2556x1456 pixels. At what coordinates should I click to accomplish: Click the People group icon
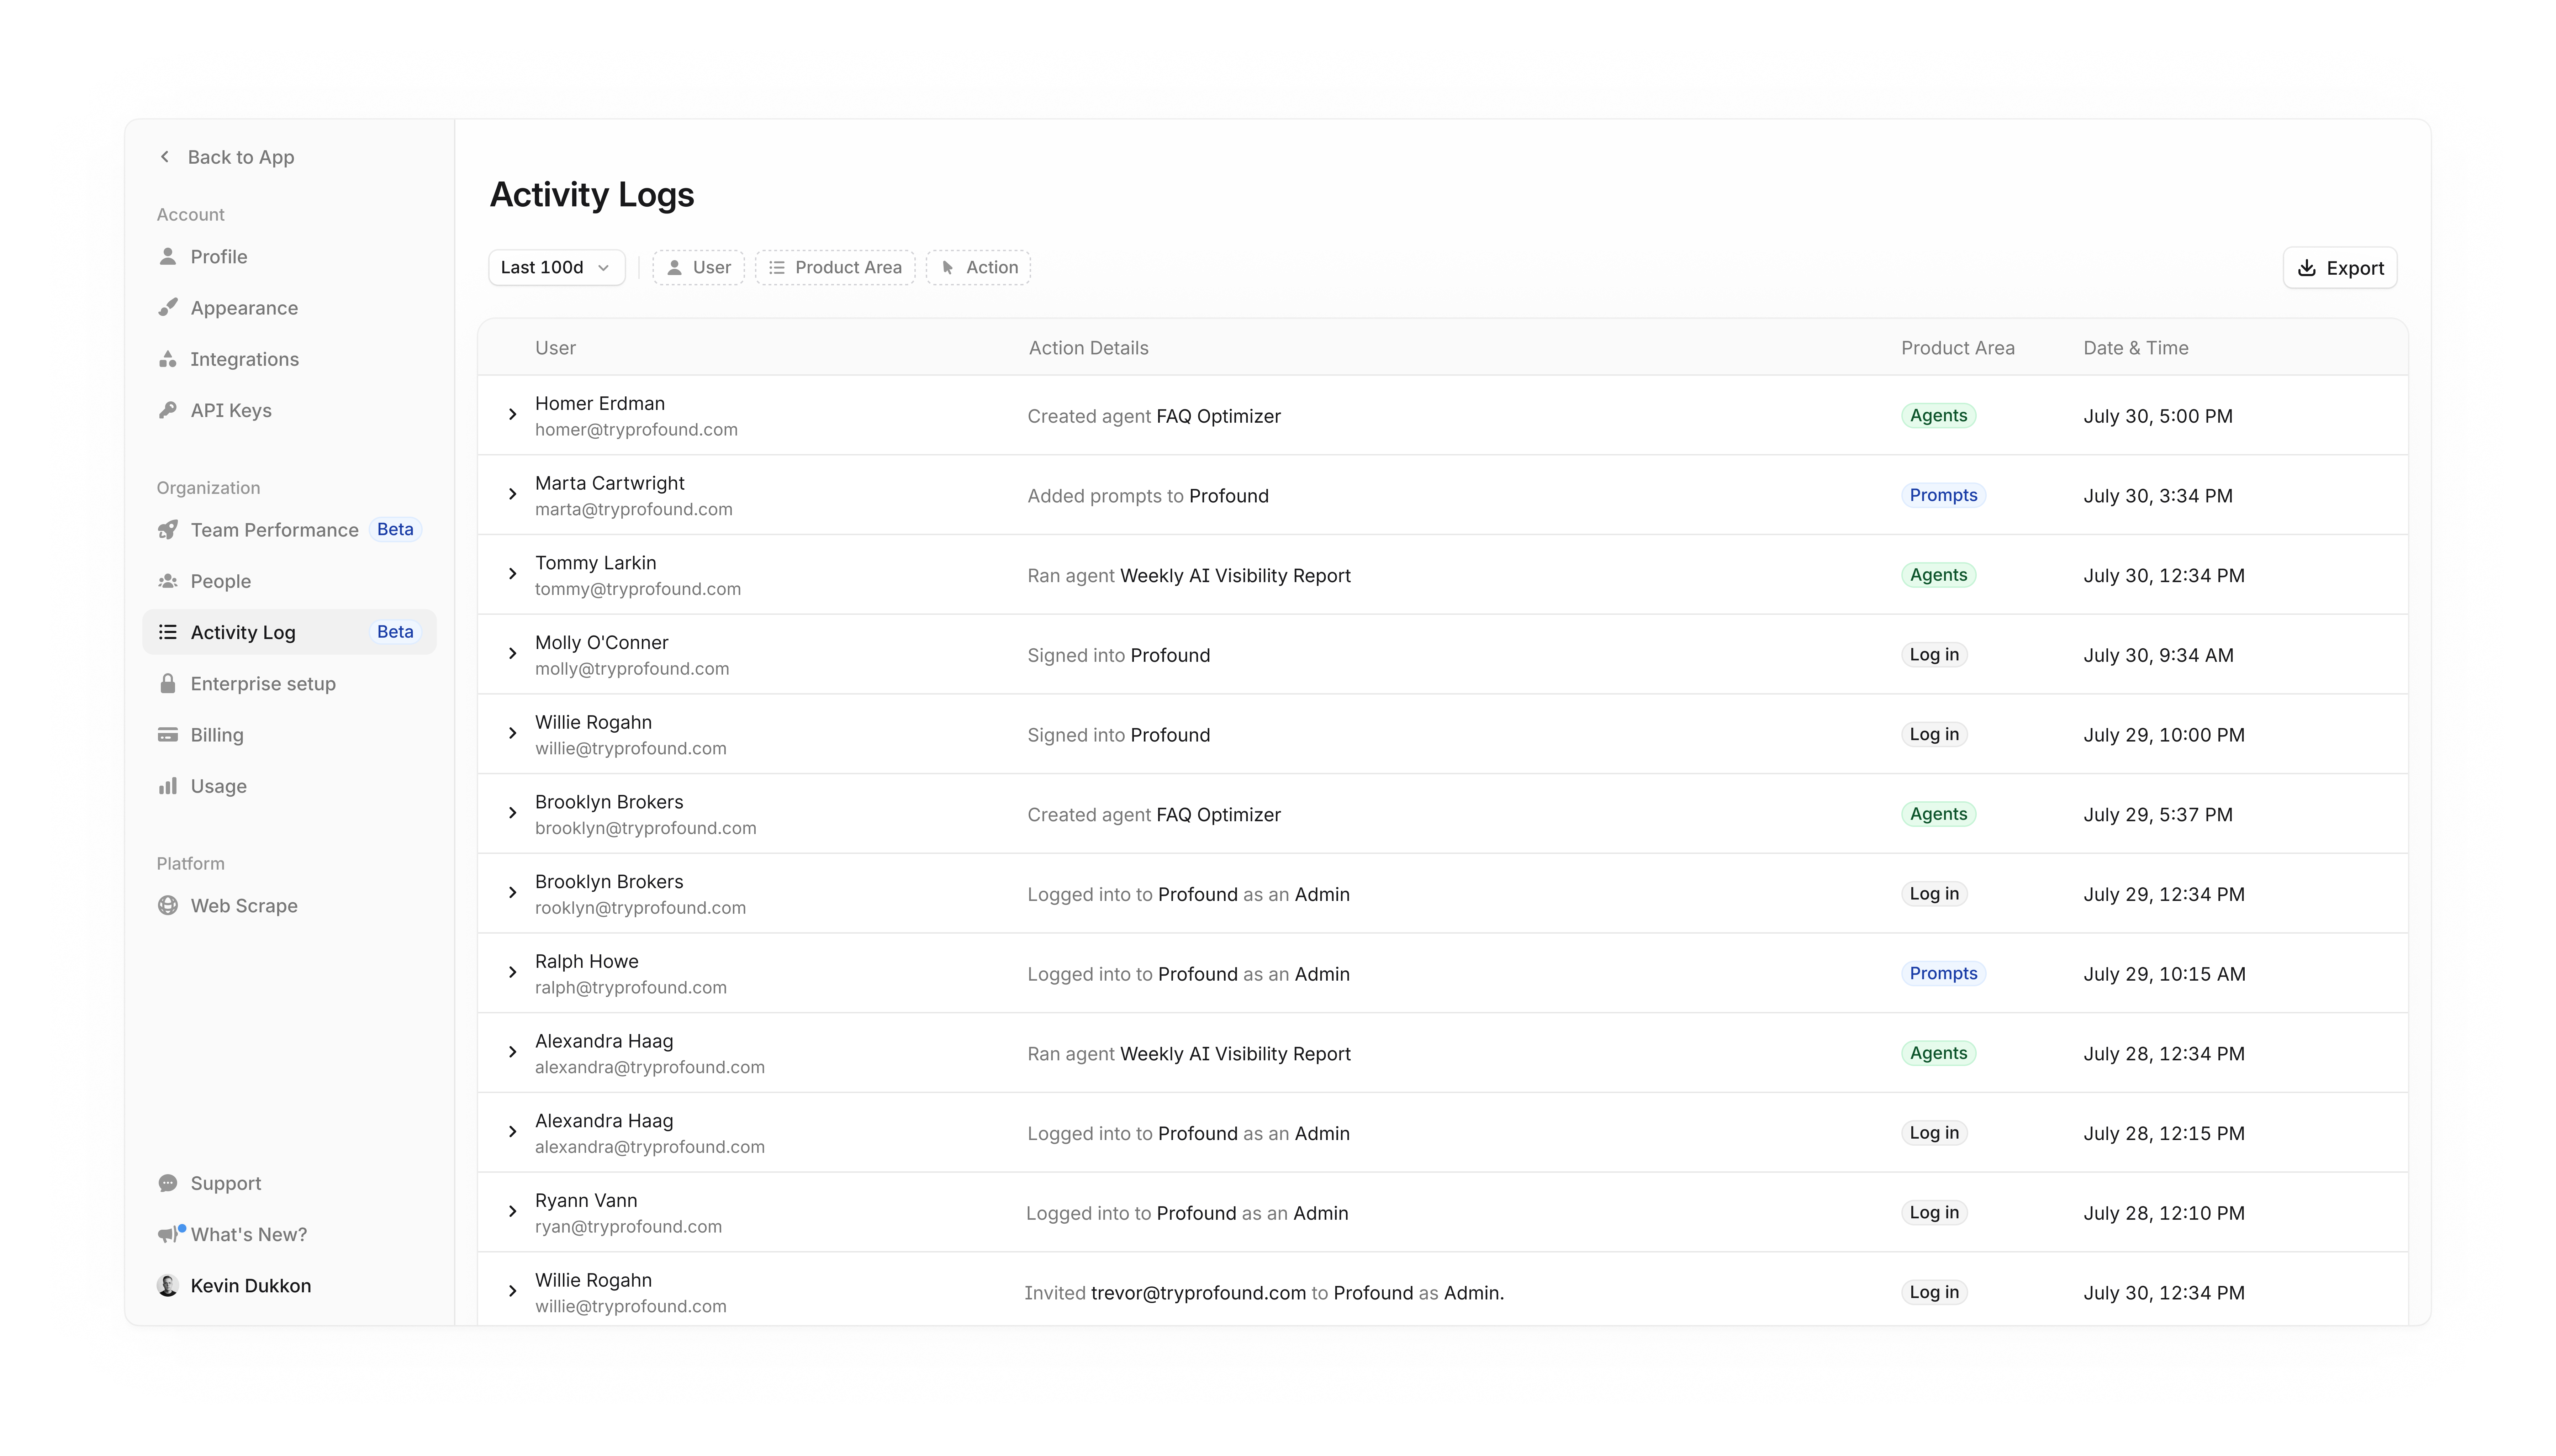(168, 581)
